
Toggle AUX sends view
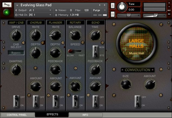[169, 10]
